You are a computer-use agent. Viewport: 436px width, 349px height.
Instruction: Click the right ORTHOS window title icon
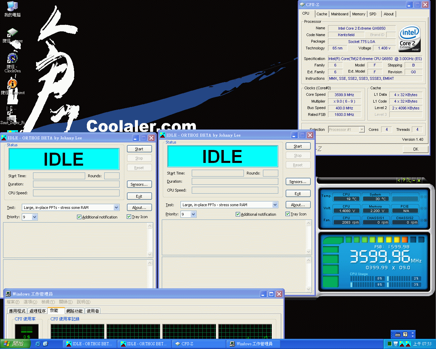[x=162, y=135]
